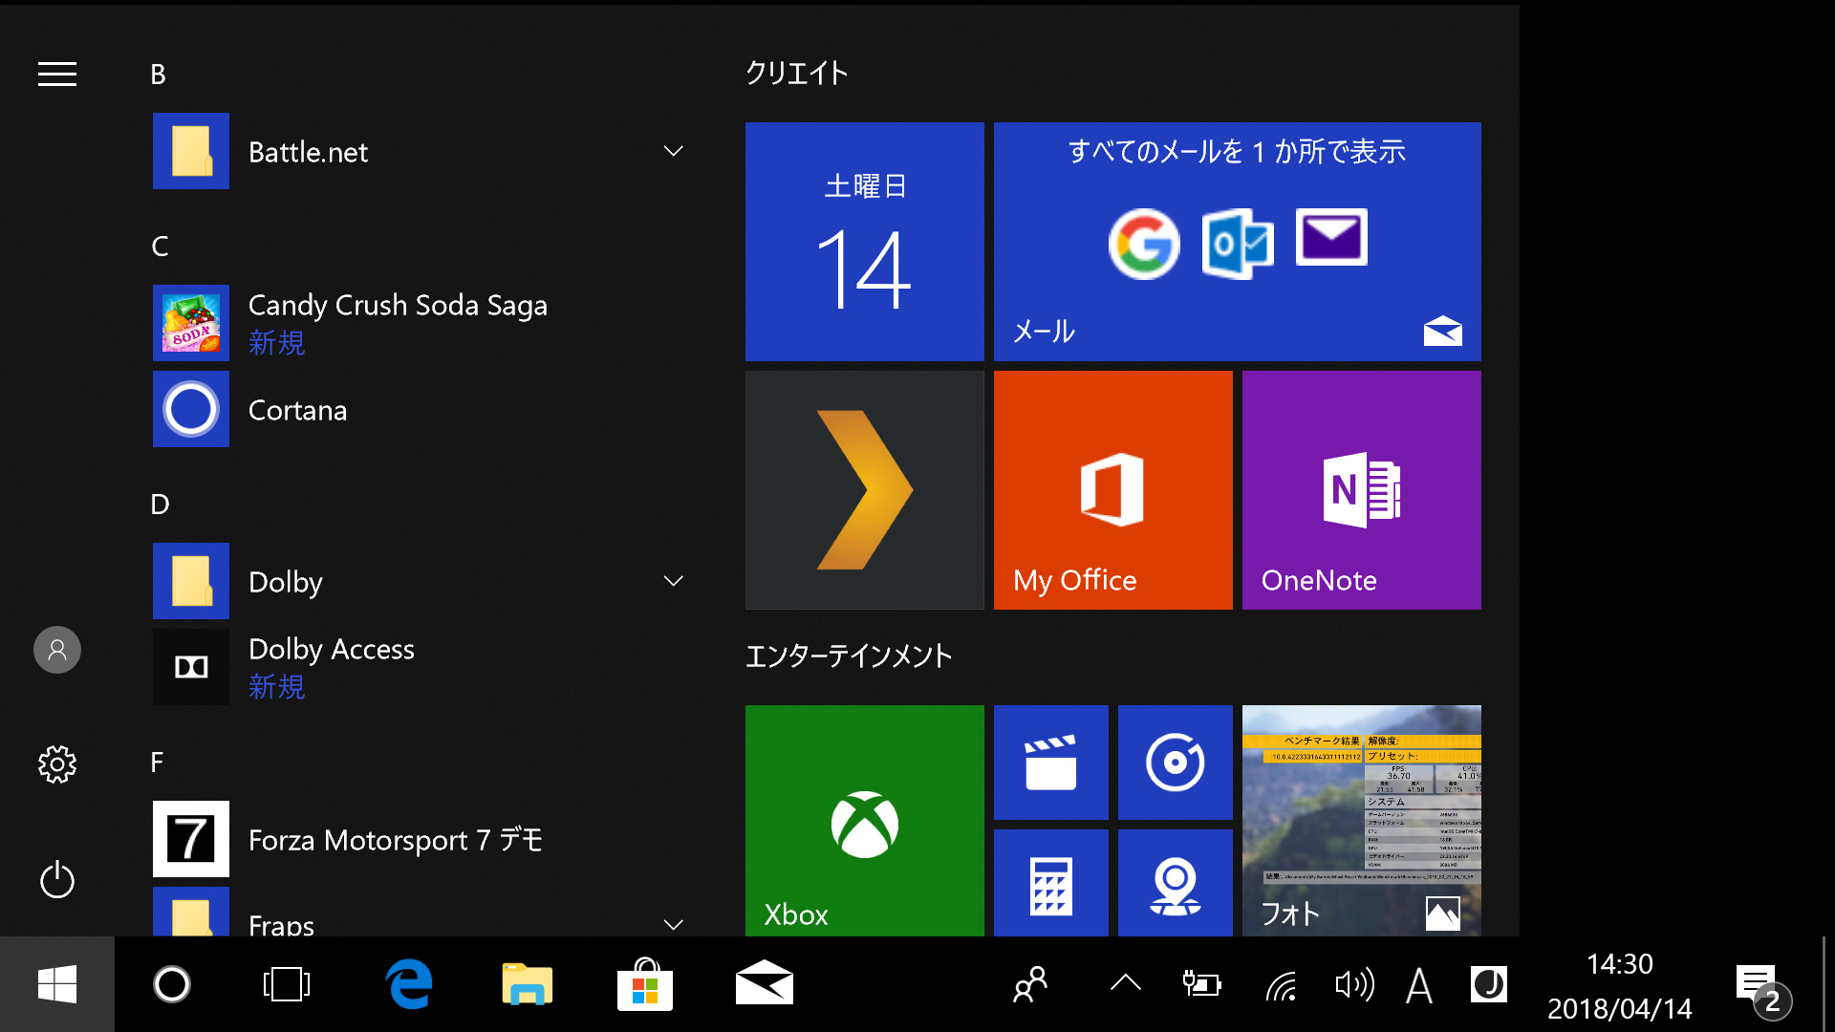1835x1032 pixels.
Task: Toggle the IME input mode A indicator
Action: pyautogui.click(x=1418, y=984)
